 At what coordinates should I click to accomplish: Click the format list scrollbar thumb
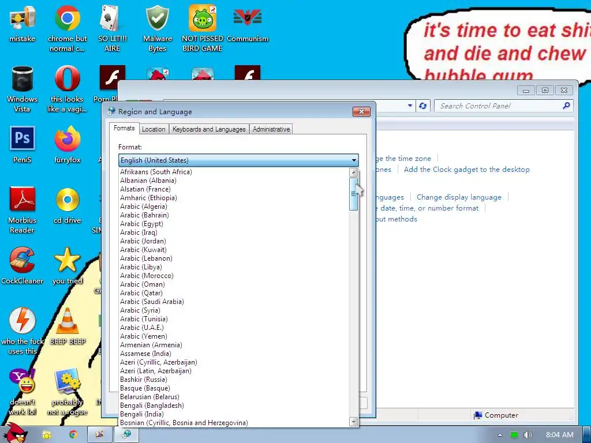(354, 194)
